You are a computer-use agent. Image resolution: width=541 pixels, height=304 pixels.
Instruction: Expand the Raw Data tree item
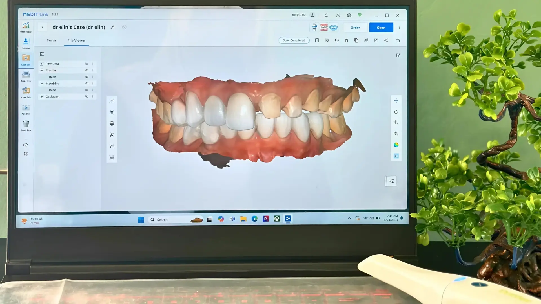click(41, 64)
